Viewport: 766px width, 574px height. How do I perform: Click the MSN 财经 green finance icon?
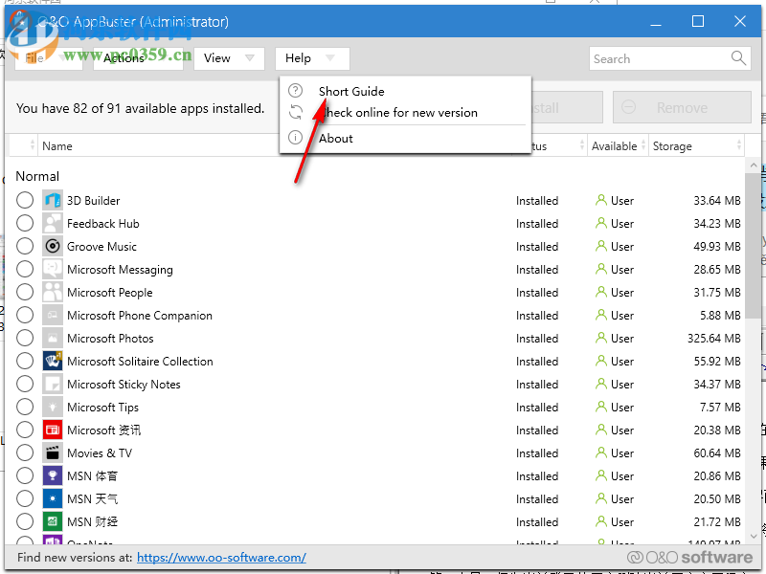pos(53,522)
